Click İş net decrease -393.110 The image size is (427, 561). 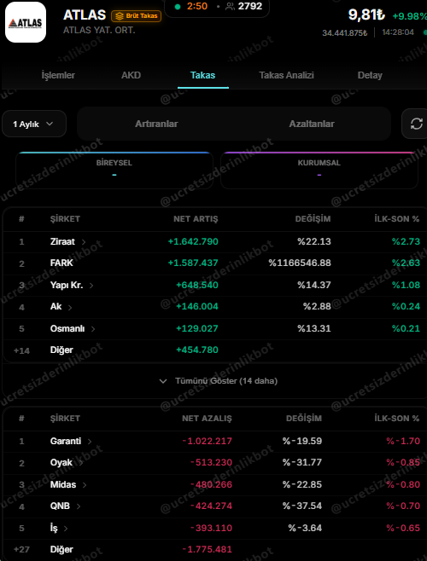click(x=211, y=528)
